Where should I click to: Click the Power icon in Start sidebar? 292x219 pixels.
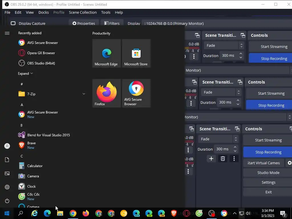pyautogui.click(x=7, y=201)
